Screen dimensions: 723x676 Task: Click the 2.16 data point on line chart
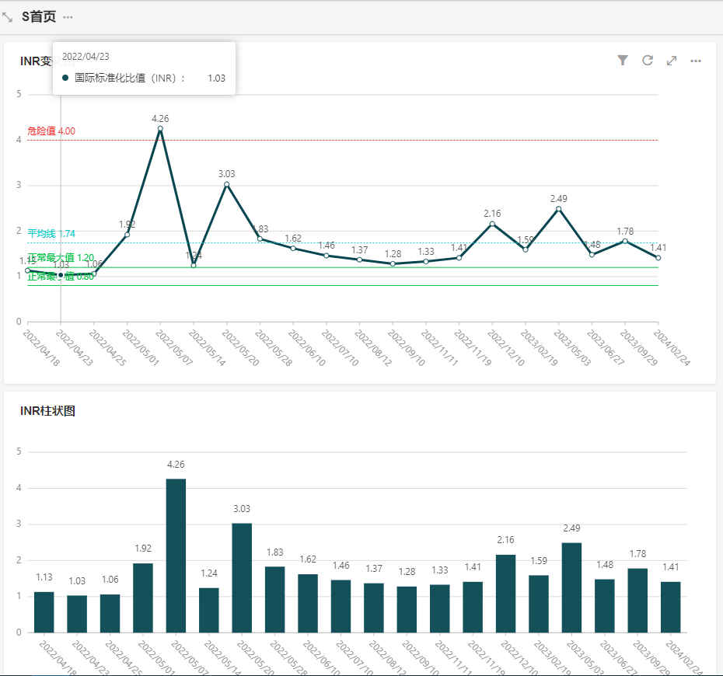coord(492,224)
